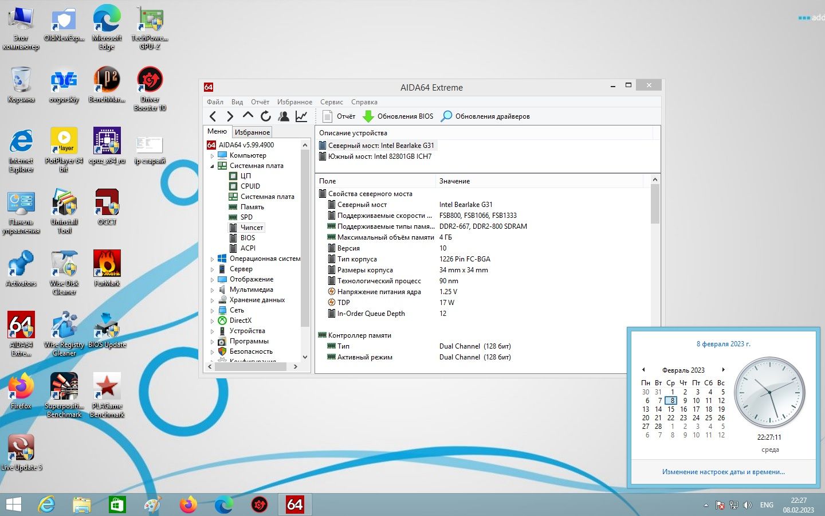Screen dimensions: 825x516
Task: Open the user icon in AIDA64 toolbar
Action: pos(284,116)
